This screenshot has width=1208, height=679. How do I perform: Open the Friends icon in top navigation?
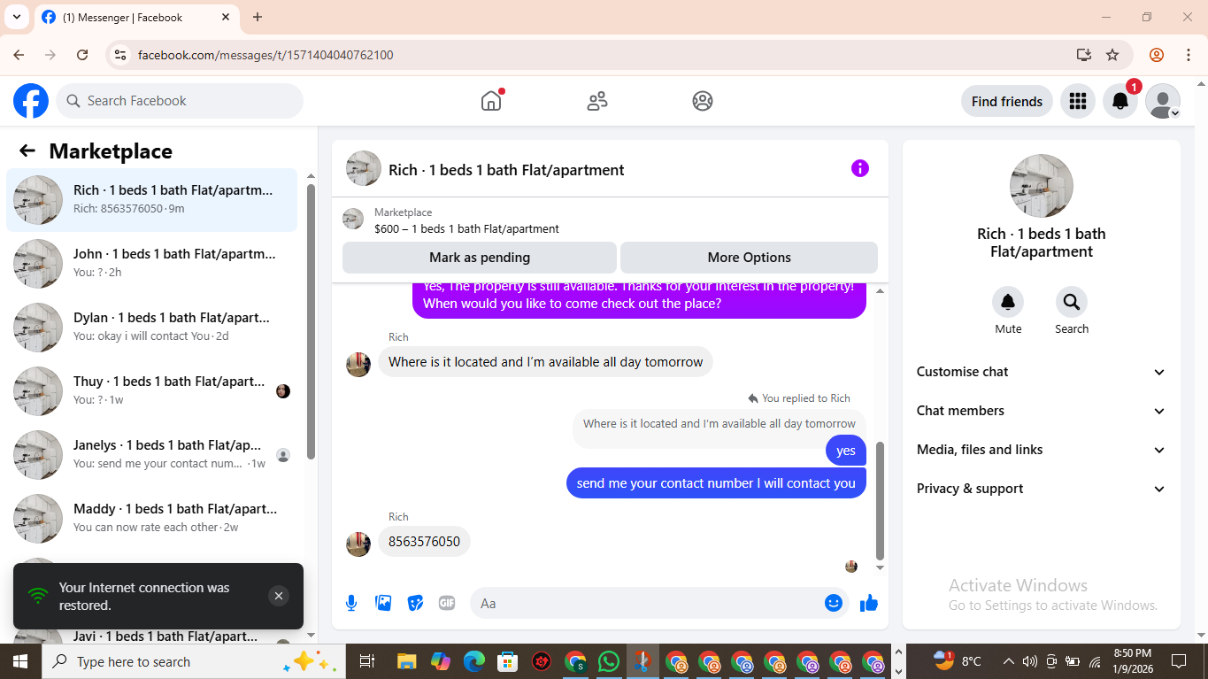597,101
